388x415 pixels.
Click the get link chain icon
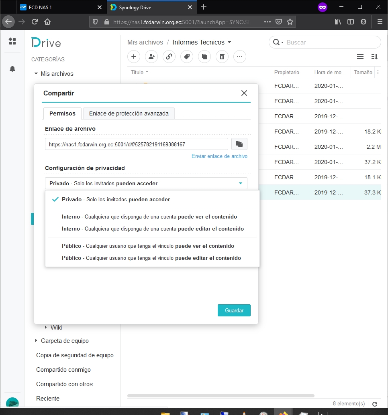(169, 57)
